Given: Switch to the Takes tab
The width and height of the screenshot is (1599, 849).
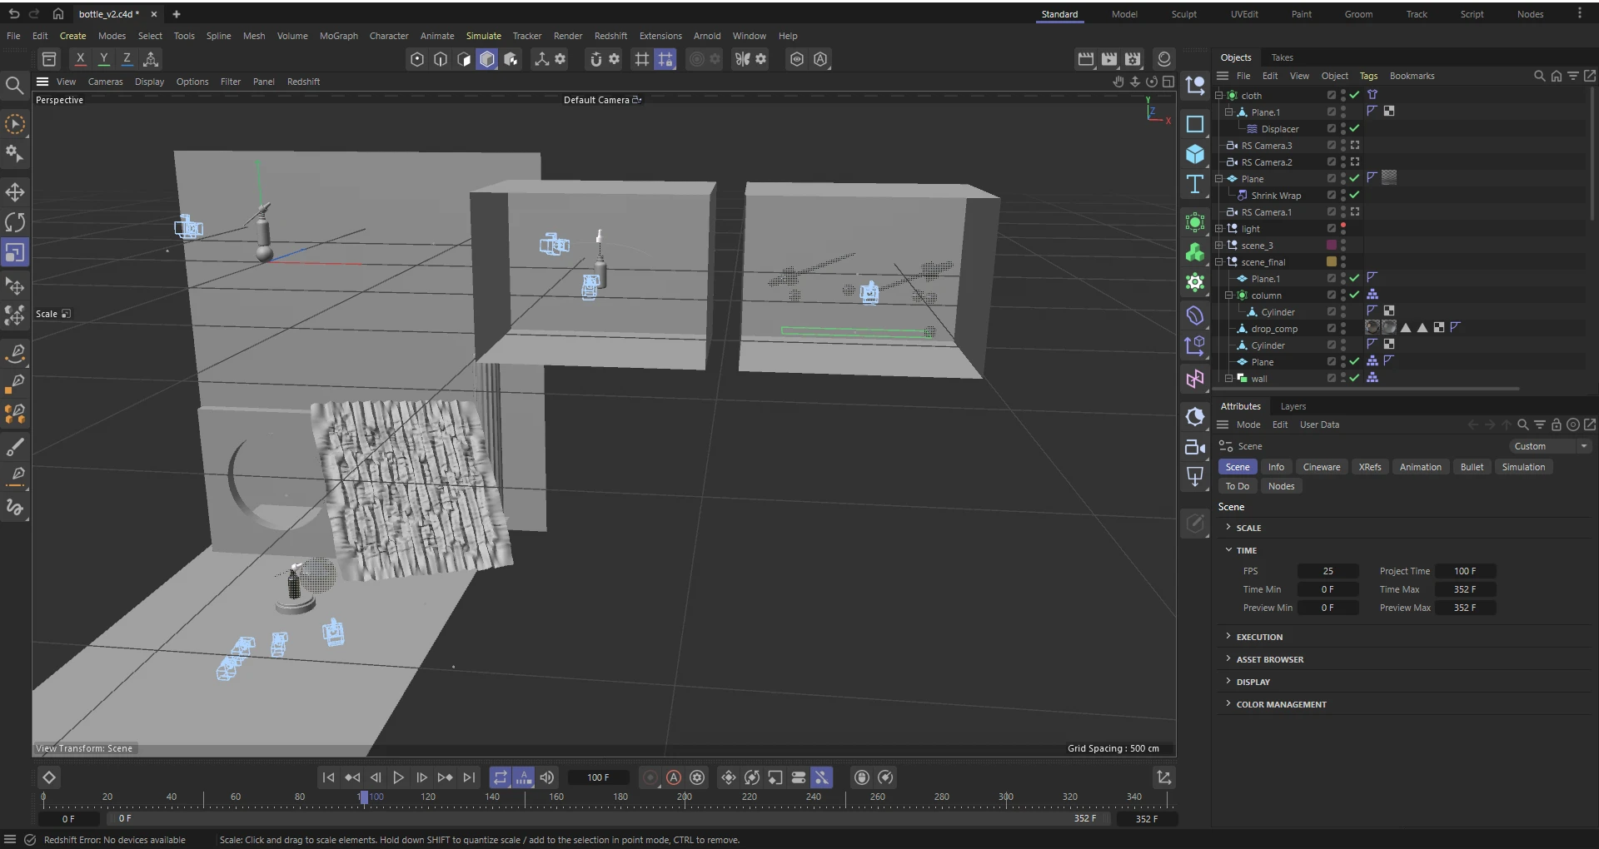Looking at the screenshot, I should 1282,57.
